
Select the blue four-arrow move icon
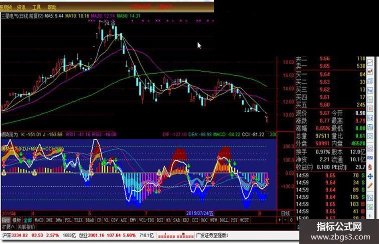370,176
